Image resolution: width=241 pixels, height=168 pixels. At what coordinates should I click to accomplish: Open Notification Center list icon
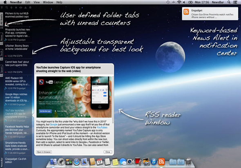tap(235, 2)
